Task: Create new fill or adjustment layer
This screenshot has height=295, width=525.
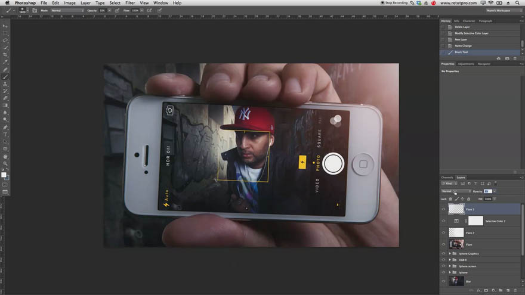Action: click(493, 290)
